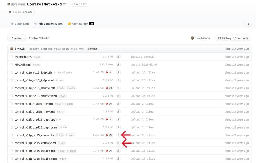Download README.md file
256x163 pixels.
[118, 64]
